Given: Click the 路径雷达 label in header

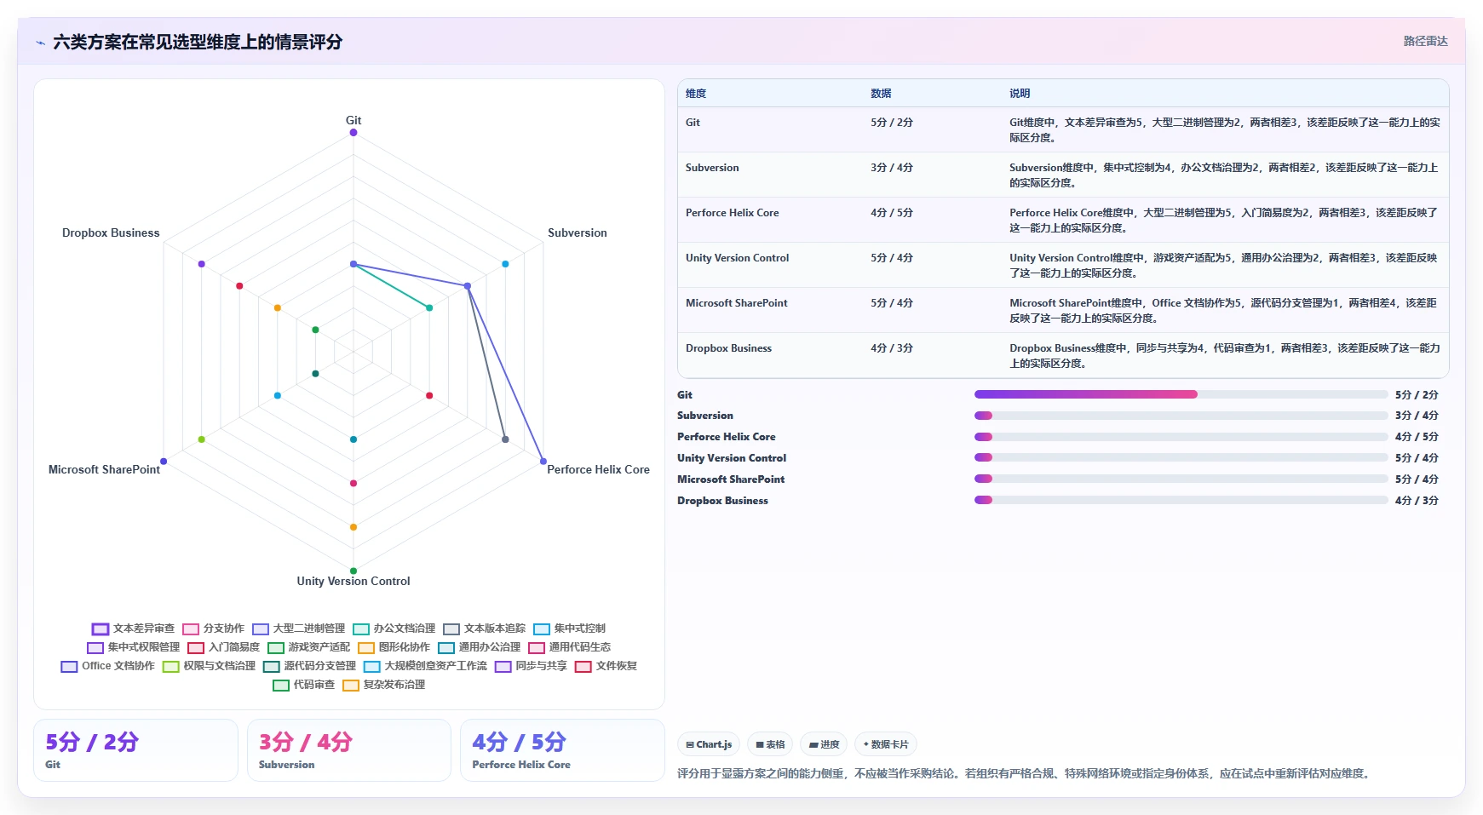Looking at the screenshot, I should (x=1425, y=41).
